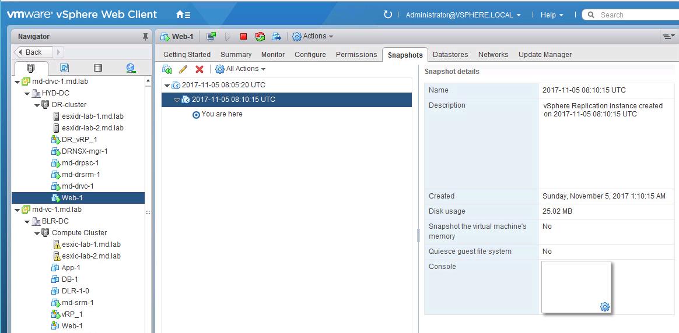Screen dimensions: 679x333
Task: Collapse the BLR-DC datacenter node
Action: coord(27,222)
